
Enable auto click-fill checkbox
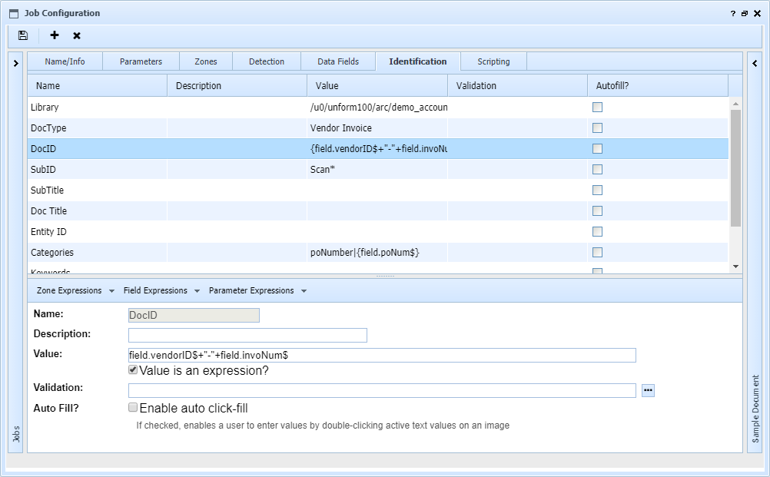133,408
